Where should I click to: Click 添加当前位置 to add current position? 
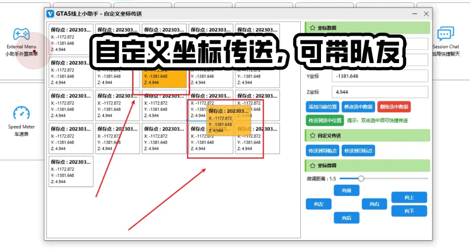click(x=322, y=107)
